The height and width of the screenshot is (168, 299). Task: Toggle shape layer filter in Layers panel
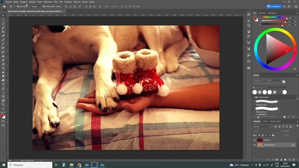click(x=287, y=126)
